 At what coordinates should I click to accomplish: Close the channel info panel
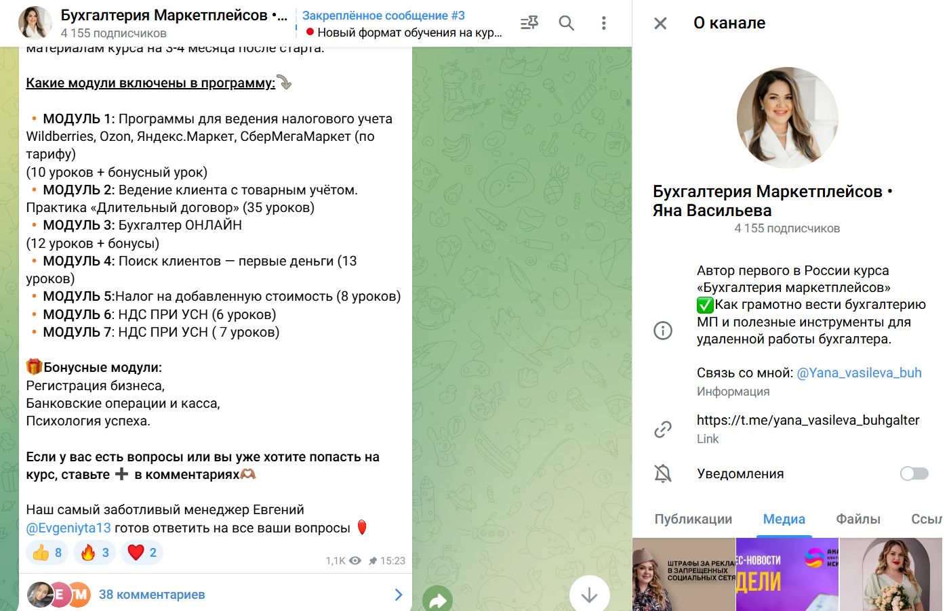click(x=660, y=24)
